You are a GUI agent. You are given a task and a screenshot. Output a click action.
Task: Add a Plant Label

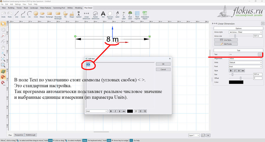point(130,15)
